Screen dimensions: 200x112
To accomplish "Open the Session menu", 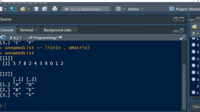I will [x=19, y=3].
